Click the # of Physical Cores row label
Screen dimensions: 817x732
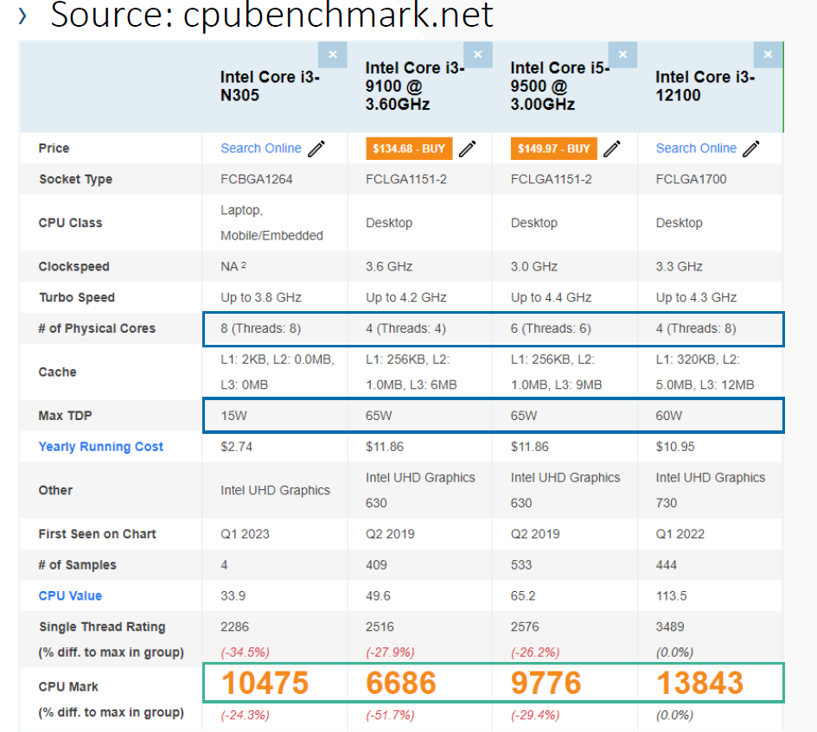click(x=97, y=328)
